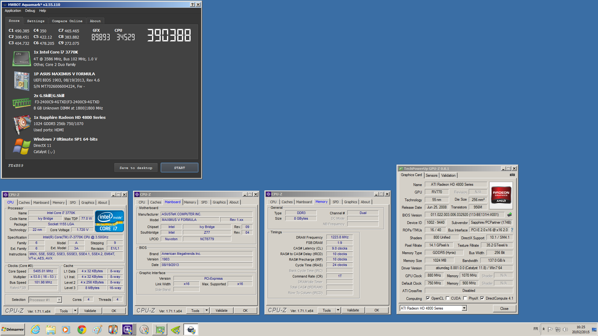Image resolution: width=598 pixels, height=336 pixels.
Task: Click the FR language indicator in taskbar
Action: pyautogui.click(x=535, y=329)
